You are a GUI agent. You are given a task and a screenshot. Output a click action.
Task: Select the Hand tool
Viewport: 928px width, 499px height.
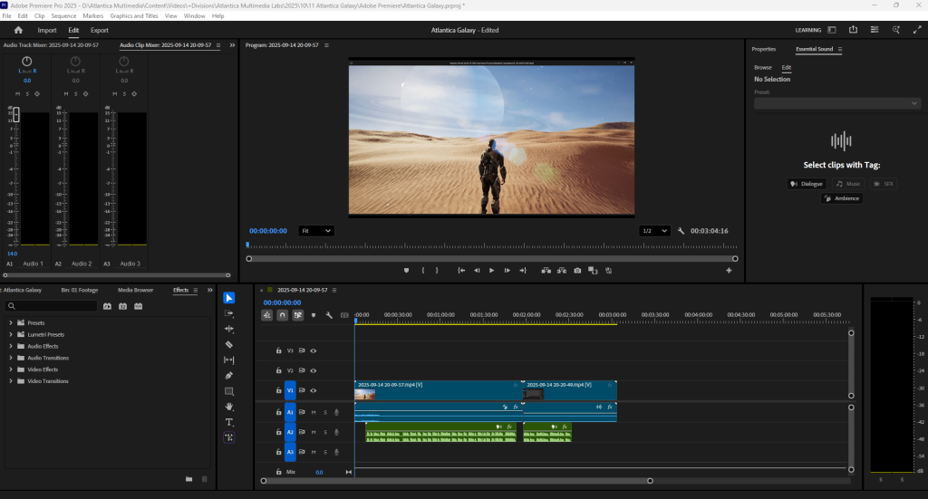pos(229,407)
